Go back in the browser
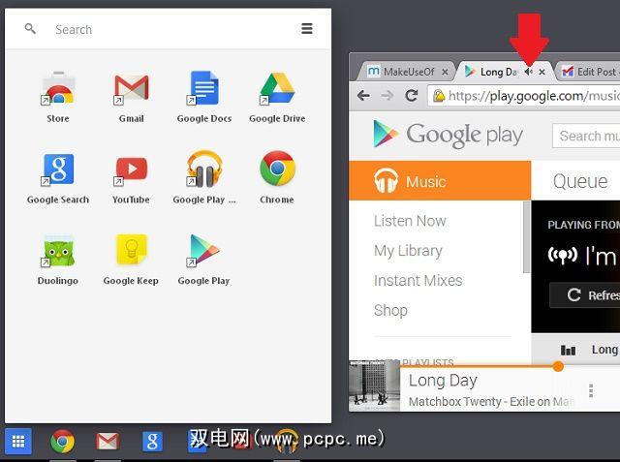Screen dimensions: 620x462 click(x=363, y=95)
